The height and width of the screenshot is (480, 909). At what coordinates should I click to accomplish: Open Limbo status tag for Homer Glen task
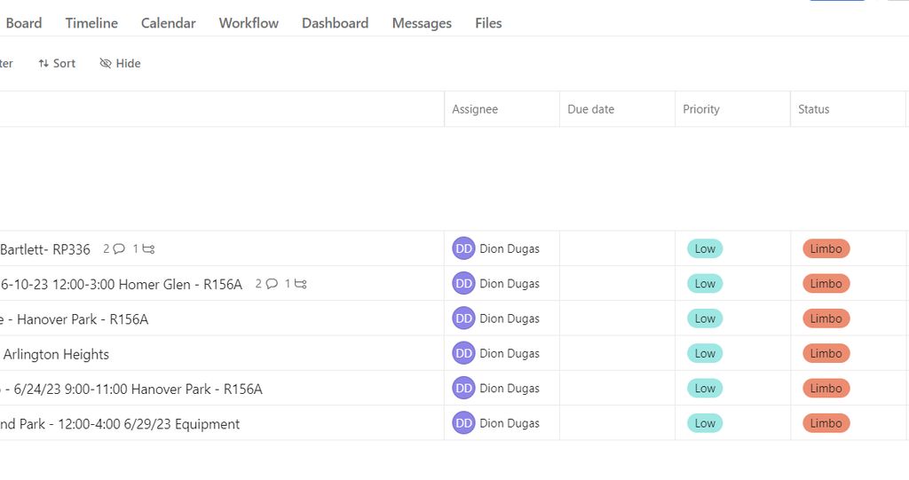pos(826,284)
